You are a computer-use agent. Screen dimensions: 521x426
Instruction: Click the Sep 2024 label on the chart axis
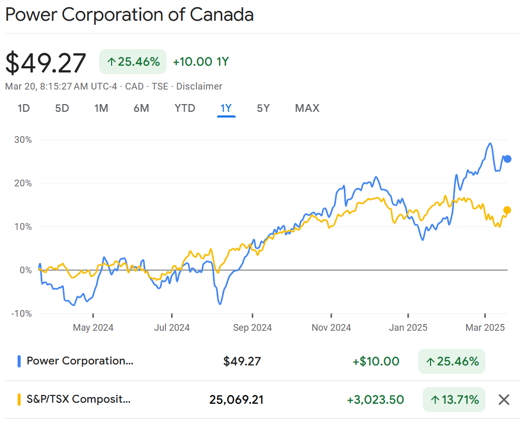coord(252,328)
